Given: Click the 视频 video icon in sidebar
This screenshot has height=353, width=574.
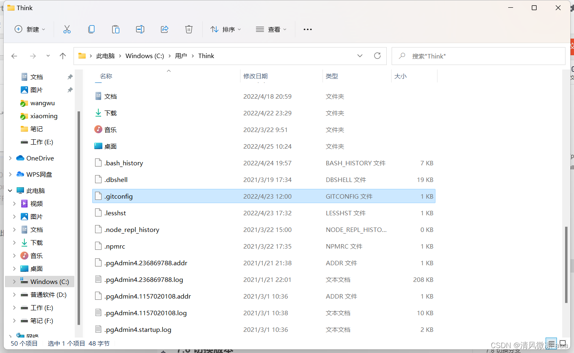Looking at the screenshot, I should tap(24, 204).
